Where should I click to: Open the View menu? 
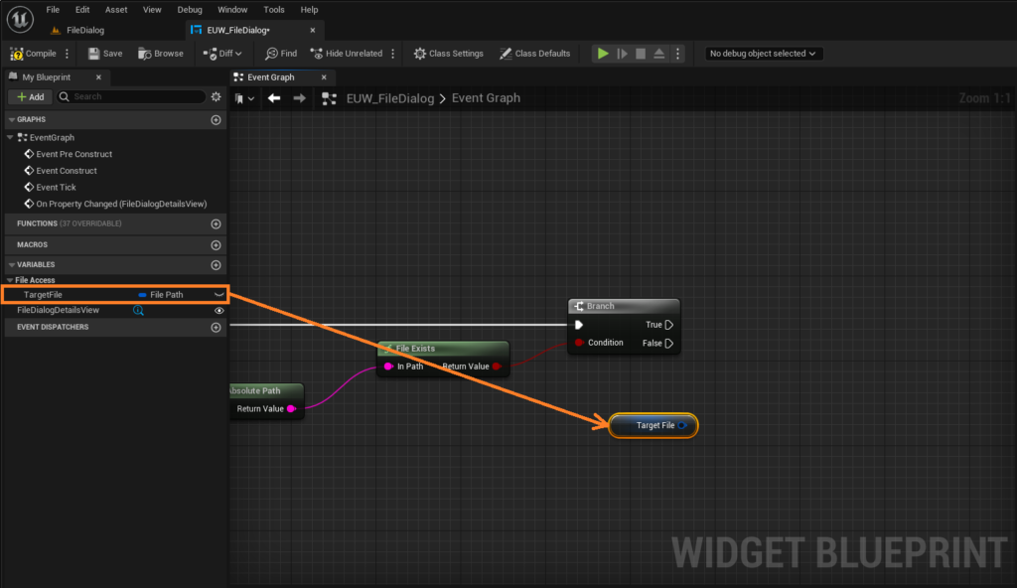pos(152,10)
